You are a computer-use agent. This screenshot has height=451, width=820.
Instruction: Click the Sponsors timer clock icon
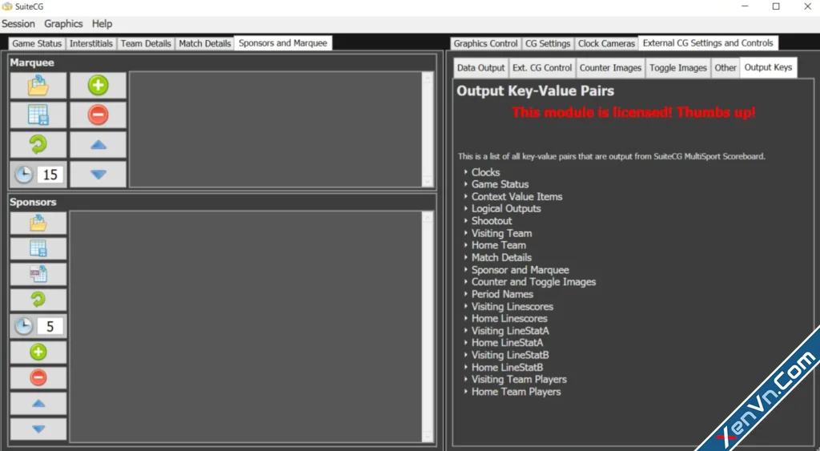click(23, 326)
